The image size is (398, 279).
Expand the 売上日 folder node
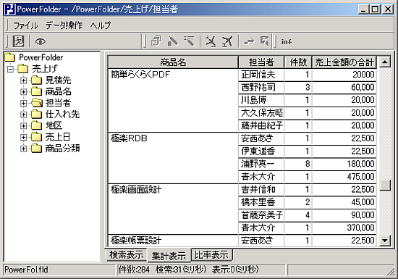pos(23,137)
